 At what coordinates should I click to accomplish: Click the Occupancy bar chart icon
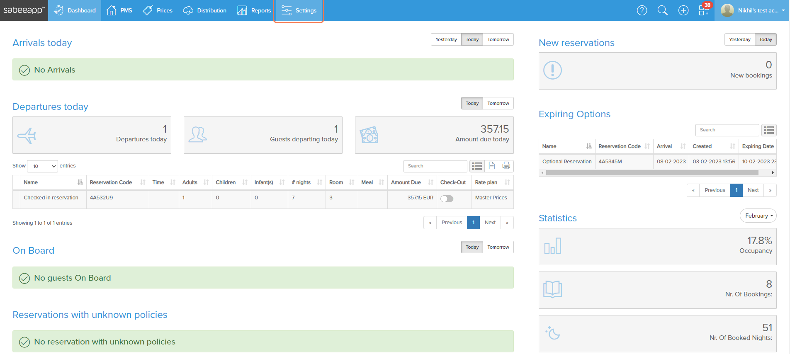pyautogui.click(x=553, y=246)
